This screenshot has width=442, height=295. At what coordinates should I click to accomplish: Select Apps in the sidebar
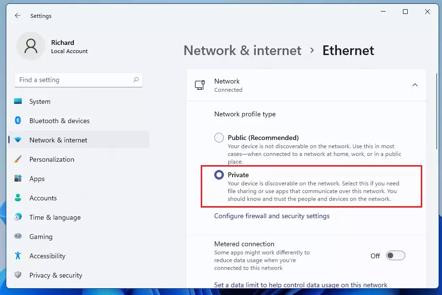[36, 179]
